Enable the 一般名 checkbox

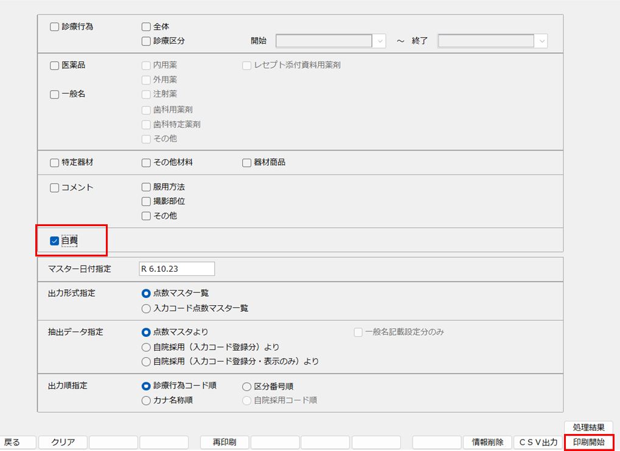(55, 95)
